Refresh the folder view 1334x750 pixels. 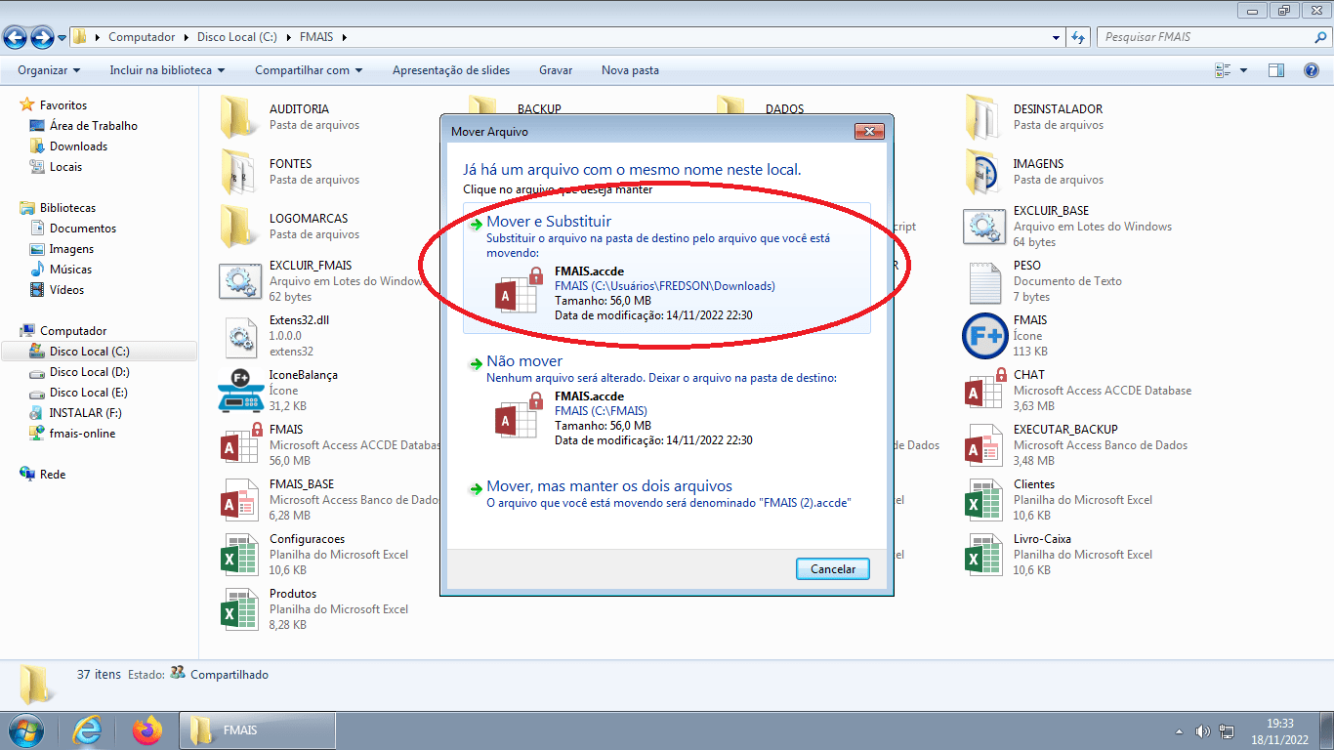(1078, 37)
